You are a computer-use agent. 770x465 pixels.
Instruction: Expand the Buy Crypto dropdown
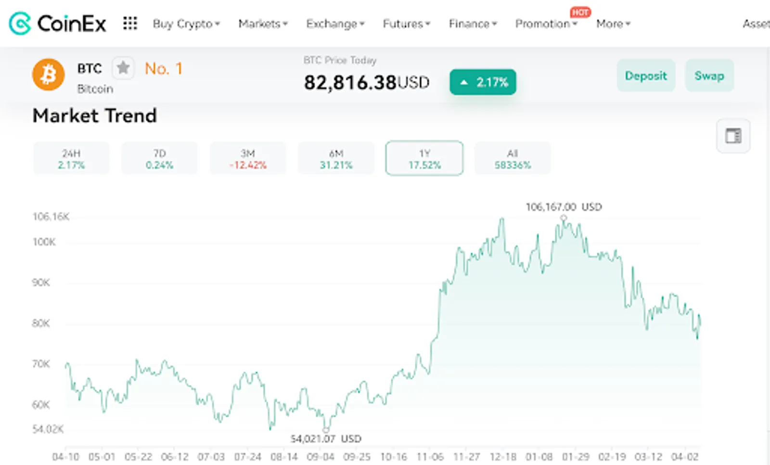tap(186, 24)
